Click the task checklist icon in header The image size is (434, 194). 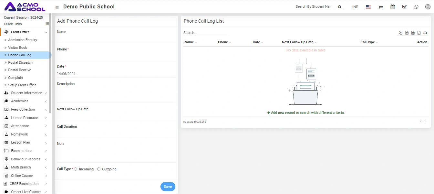point(404,7)
